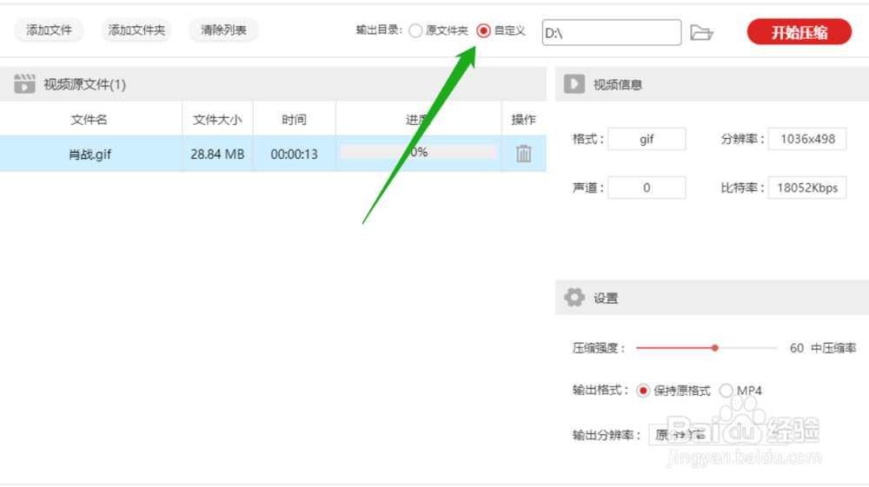Start compression with 开始压缩
Image resolution: width=869 pixels, height=487 pixels.
click(799, 32)
